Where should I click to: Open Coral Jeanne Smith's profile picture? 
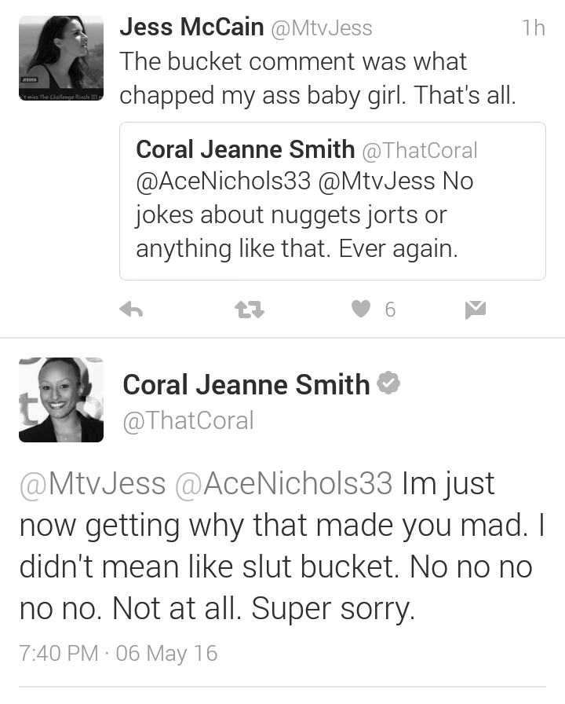tap(61, 400)
